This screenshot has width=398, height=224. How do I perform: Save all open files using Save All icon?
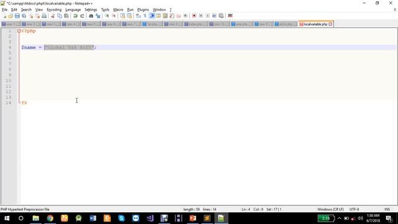(x=24, y=16)
